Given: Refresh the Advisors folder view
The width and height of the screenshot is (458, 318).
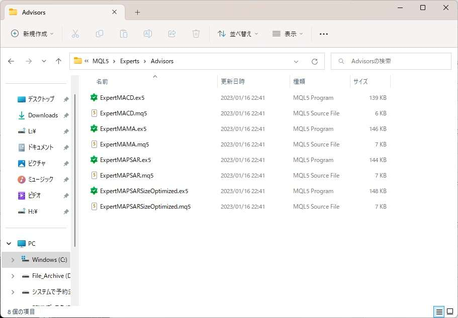Looking at the screenshot, I should [x=315, y=62].
